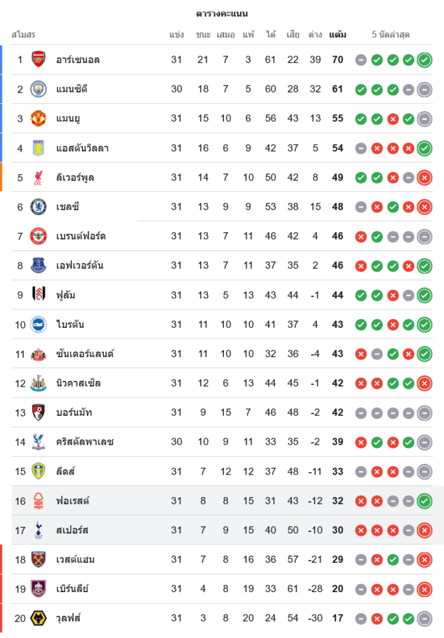
Task: Select the ไบรตัน team name
Action: coord(70,324)
